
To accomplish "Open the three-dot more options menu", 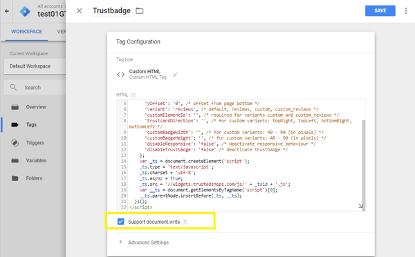I will (406, 11).
